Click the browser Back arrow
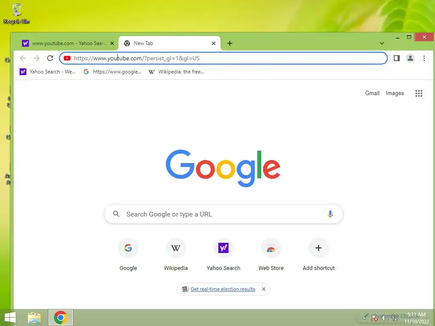Viewport: 435px width, 326px height. click(23, 58)
